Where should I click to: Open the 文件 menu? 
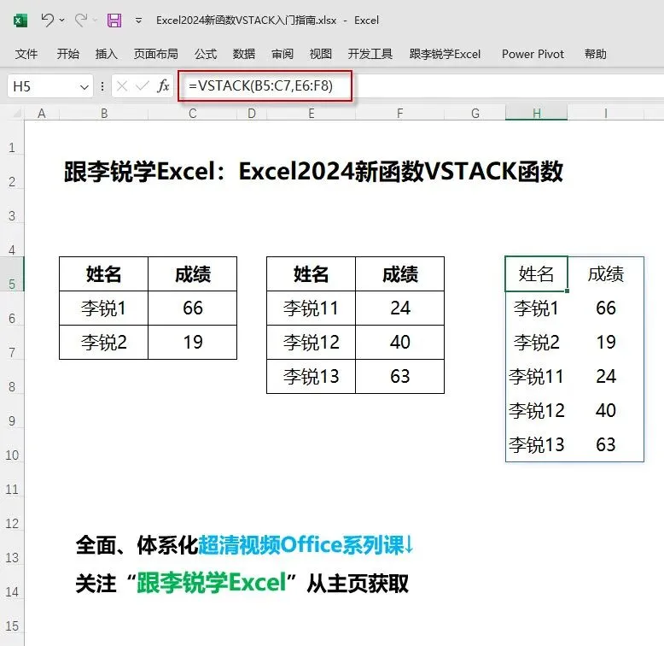pos(26,54)
